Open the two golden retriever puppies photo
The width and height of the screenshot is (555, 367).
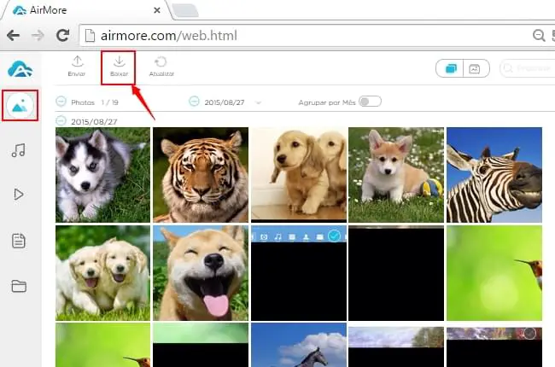102,273
